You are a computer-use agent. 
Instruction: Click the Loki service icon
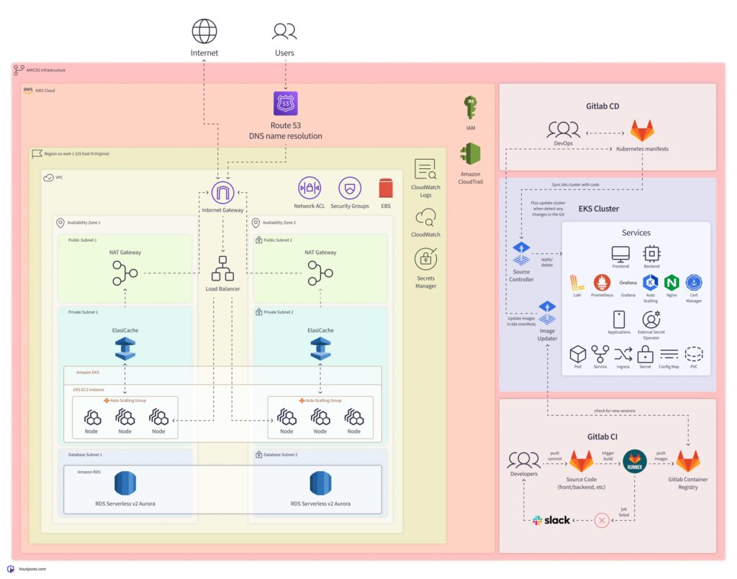577,283
